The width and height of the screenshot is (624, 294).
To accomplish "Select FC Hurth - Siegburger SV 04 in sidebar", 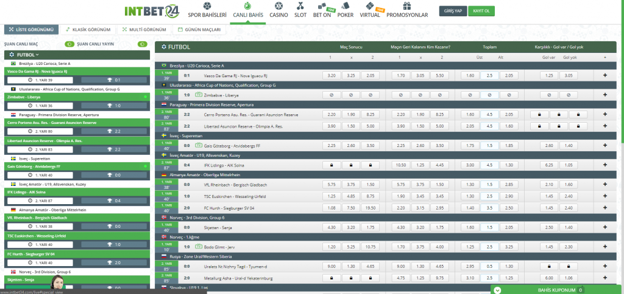I will [x=77, y=253].
